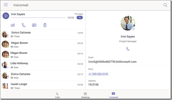The height and width of the screenshot is (100, 172).
Task: Switch to the Calls tab
Action: click(57, 95)
